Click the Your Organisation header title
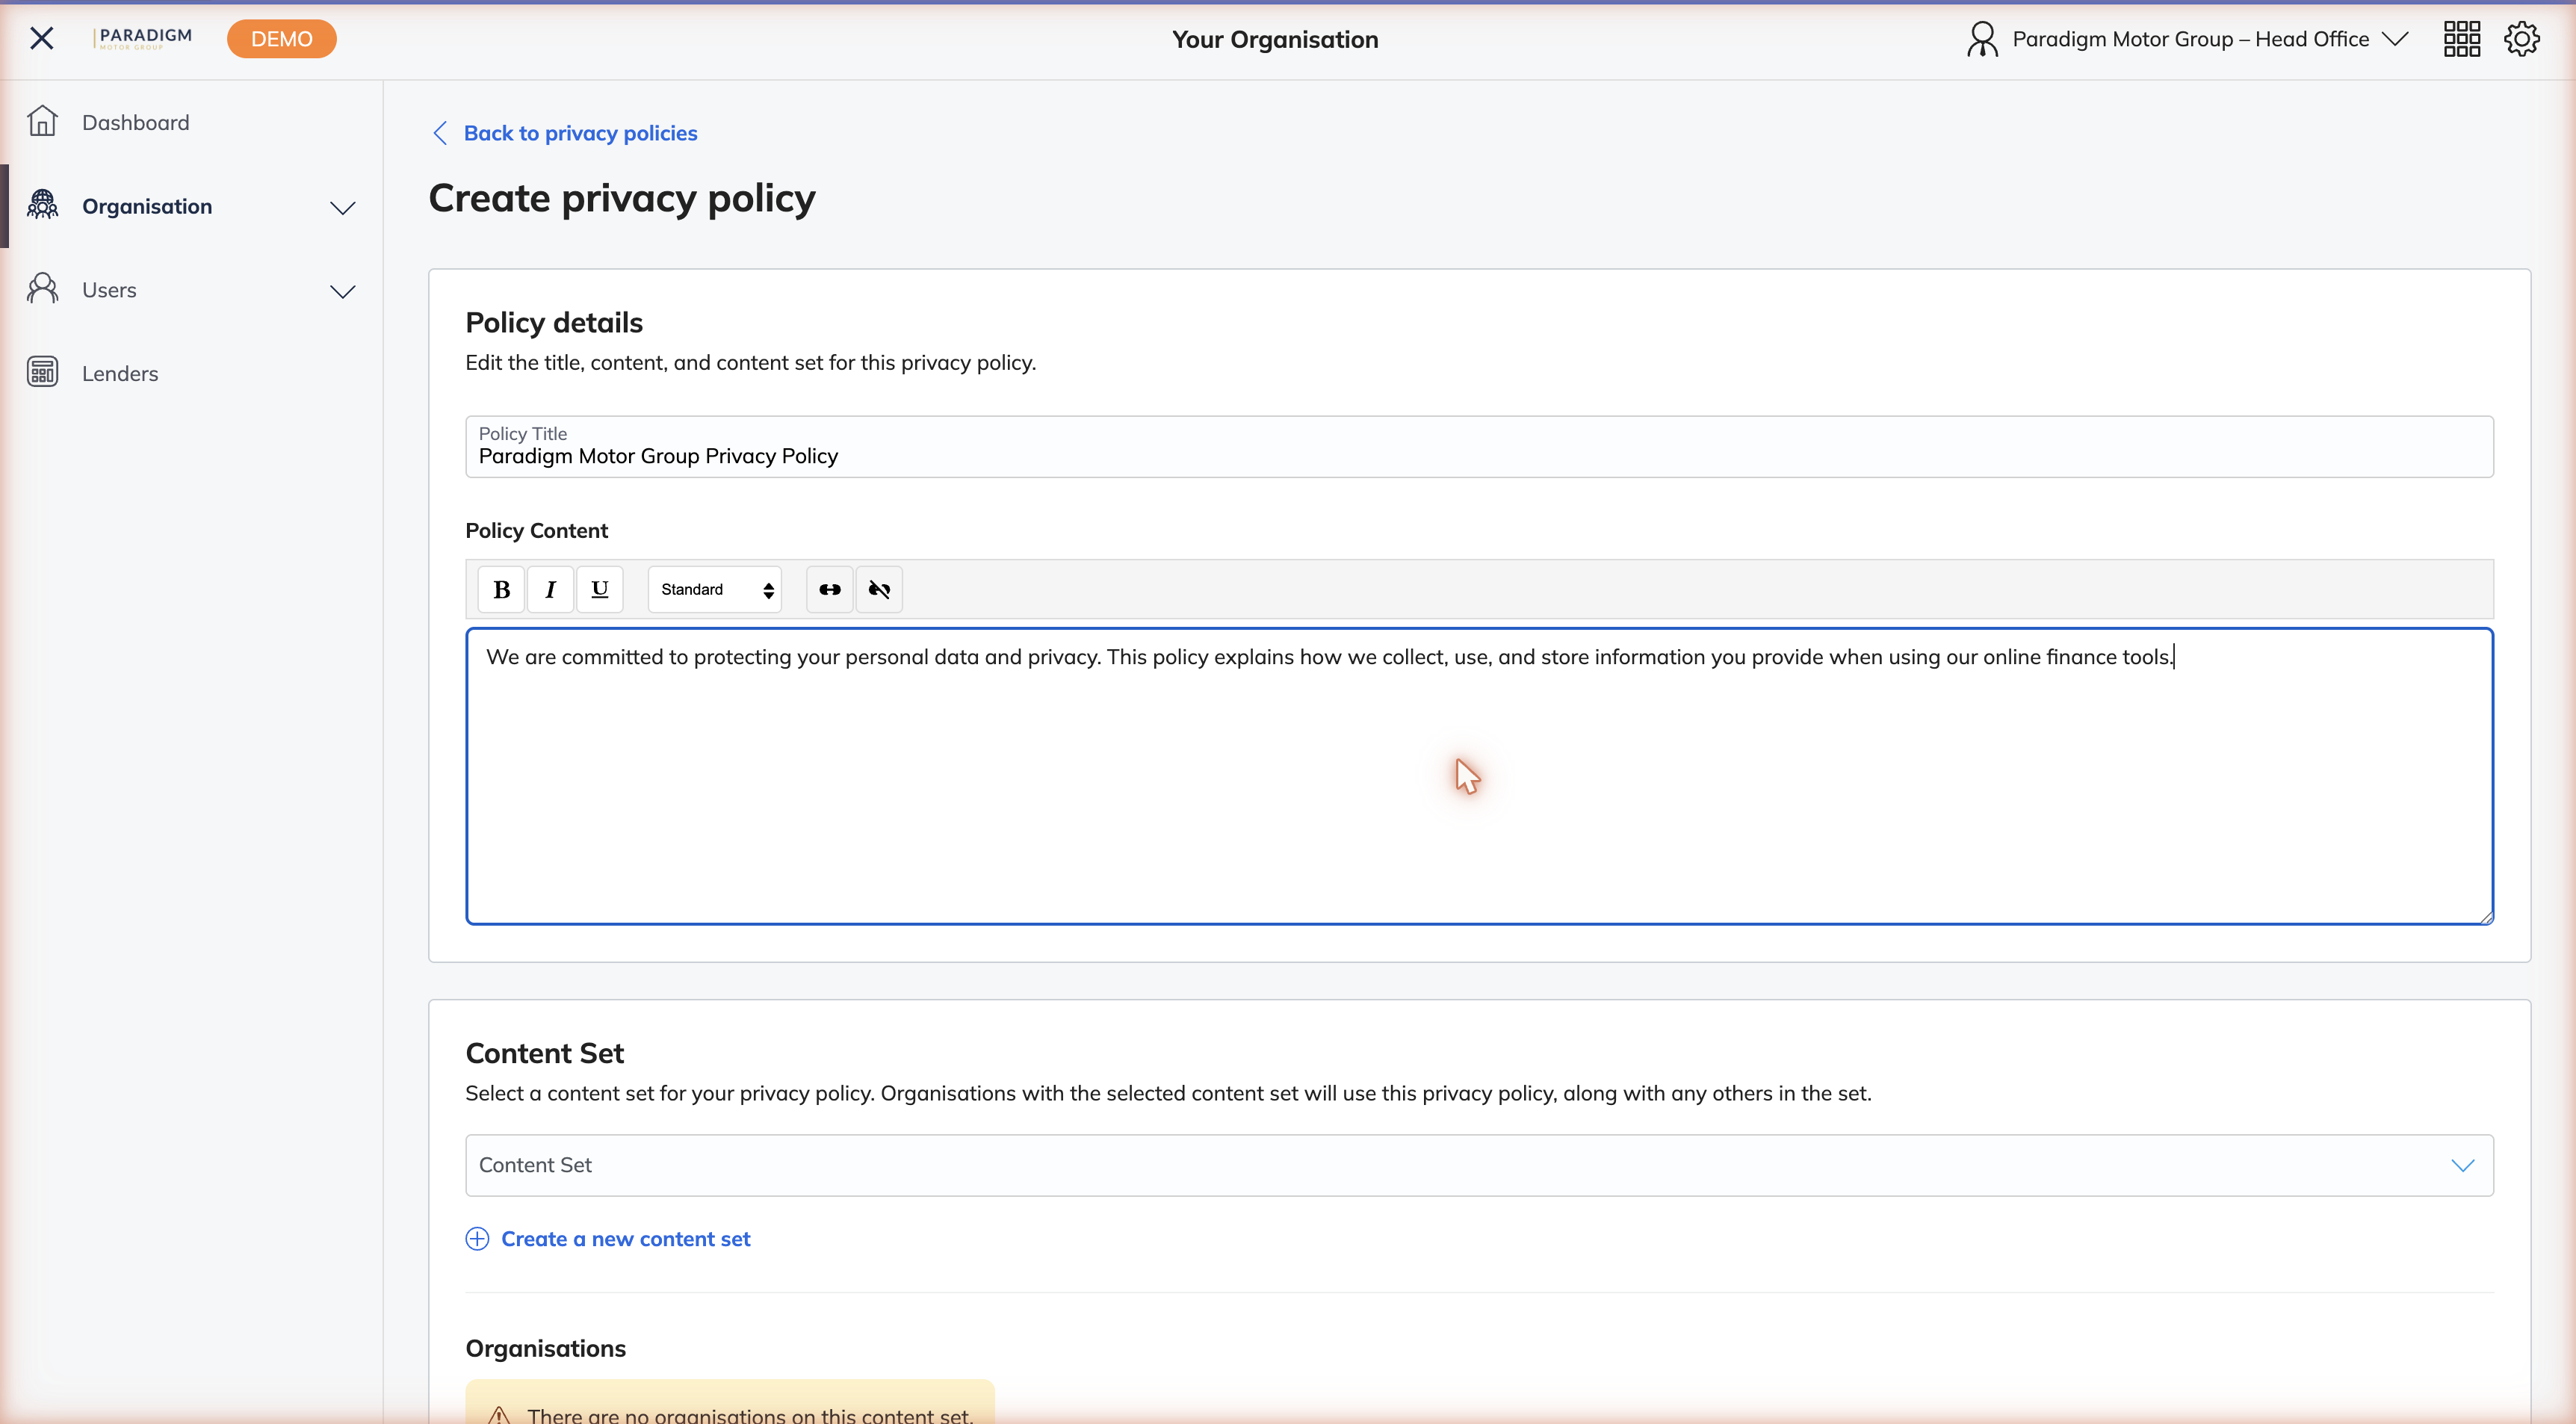The height and width of the screenshot is (1424, 2576). tap(1275, 39)
